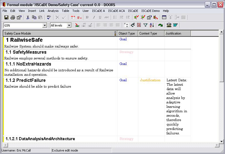Toggle the A-Z sort icon
Image resolution: width=225 pixels, height=154 pixels.
click(x=152, y=25)
